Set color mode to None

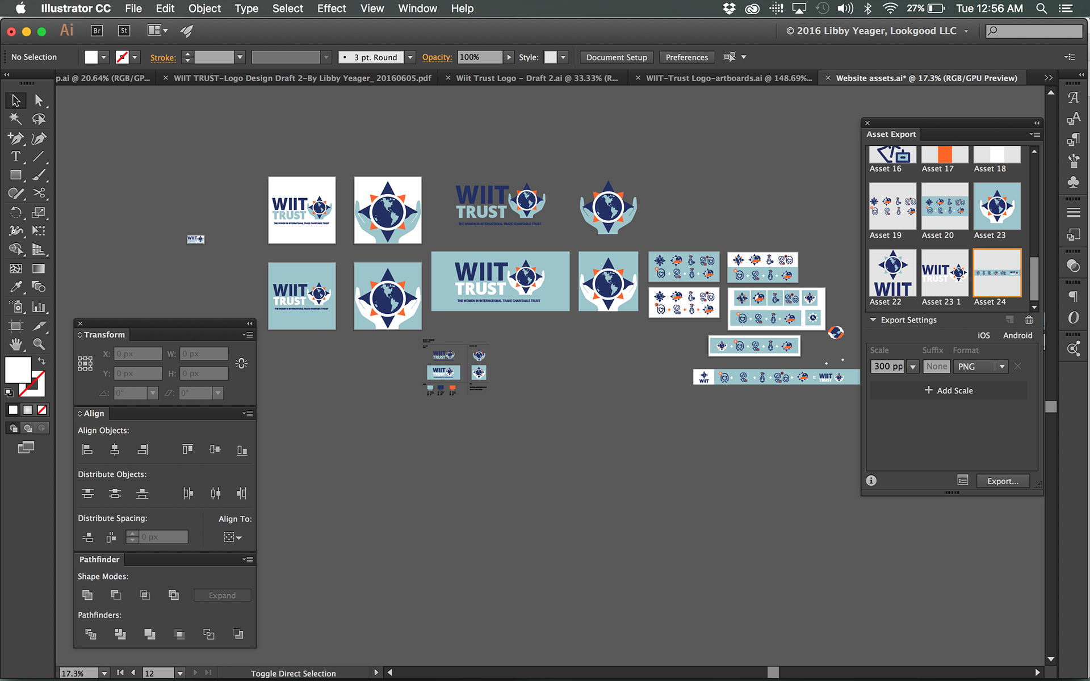tap(42, 410)
